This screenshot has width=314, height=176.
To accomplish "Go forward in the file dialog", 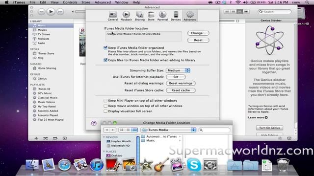I will [x=113, y=130].
